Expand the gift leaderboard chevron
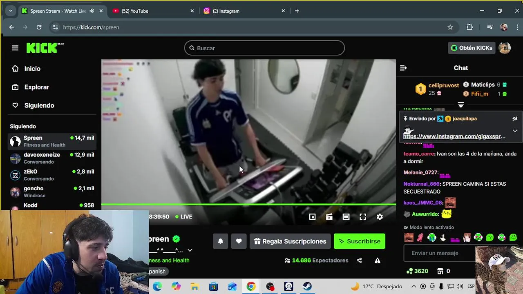This screenshot has width=523, height=294. [461, 105]
